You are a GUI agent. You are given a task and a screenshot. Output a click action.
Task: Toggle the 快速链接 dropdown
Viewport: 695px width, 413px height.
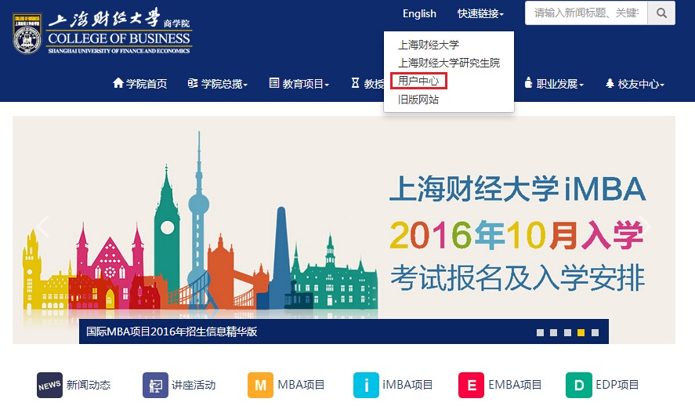[x=480, y=14]
